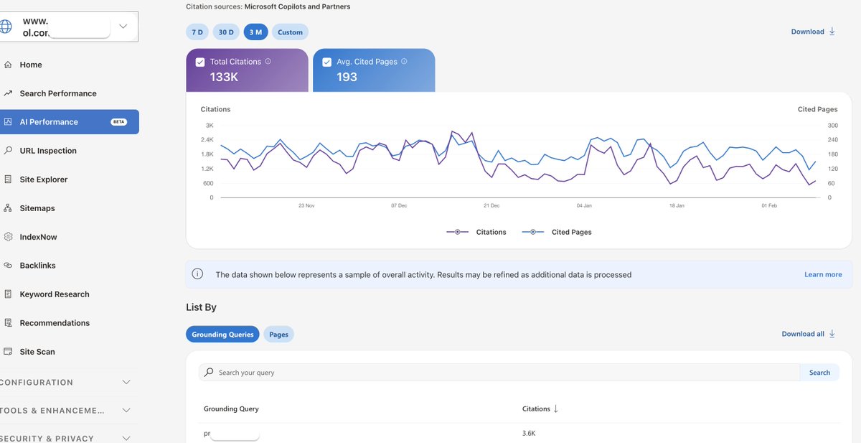Click the download arrow icon beside Download all

pos(832,334)
